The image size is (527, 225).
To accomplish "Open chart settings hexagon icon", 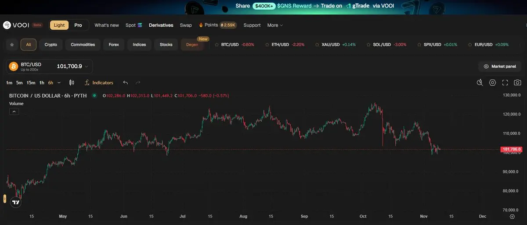I will (493, 82).
